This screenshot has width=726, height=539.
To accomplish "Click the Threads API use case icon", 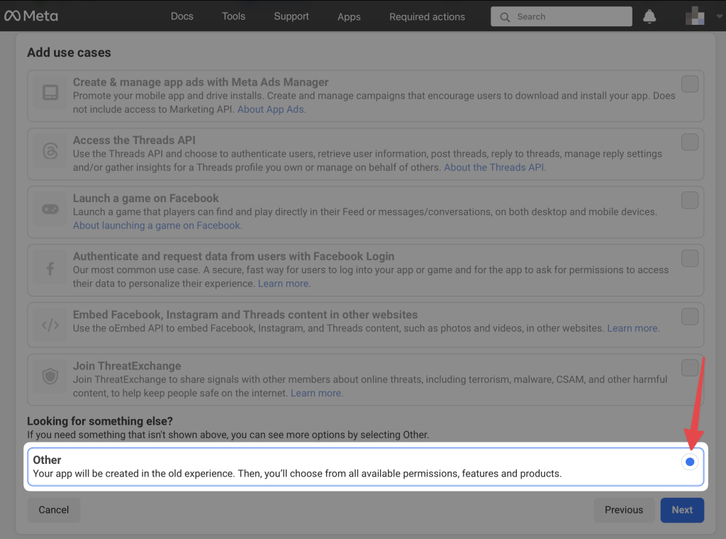I will 49,150.
